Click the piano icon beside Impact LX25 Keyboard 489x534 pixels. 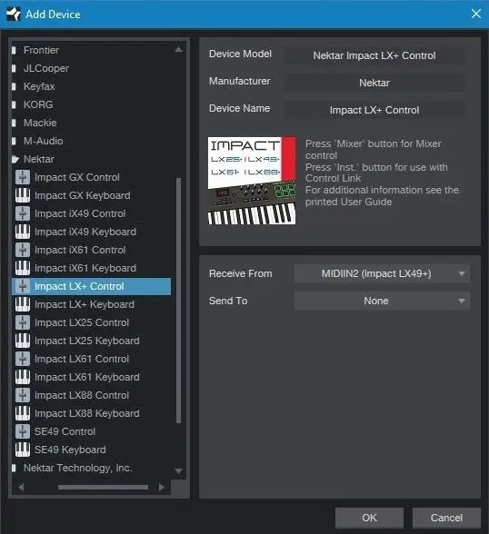click(23, 341)
